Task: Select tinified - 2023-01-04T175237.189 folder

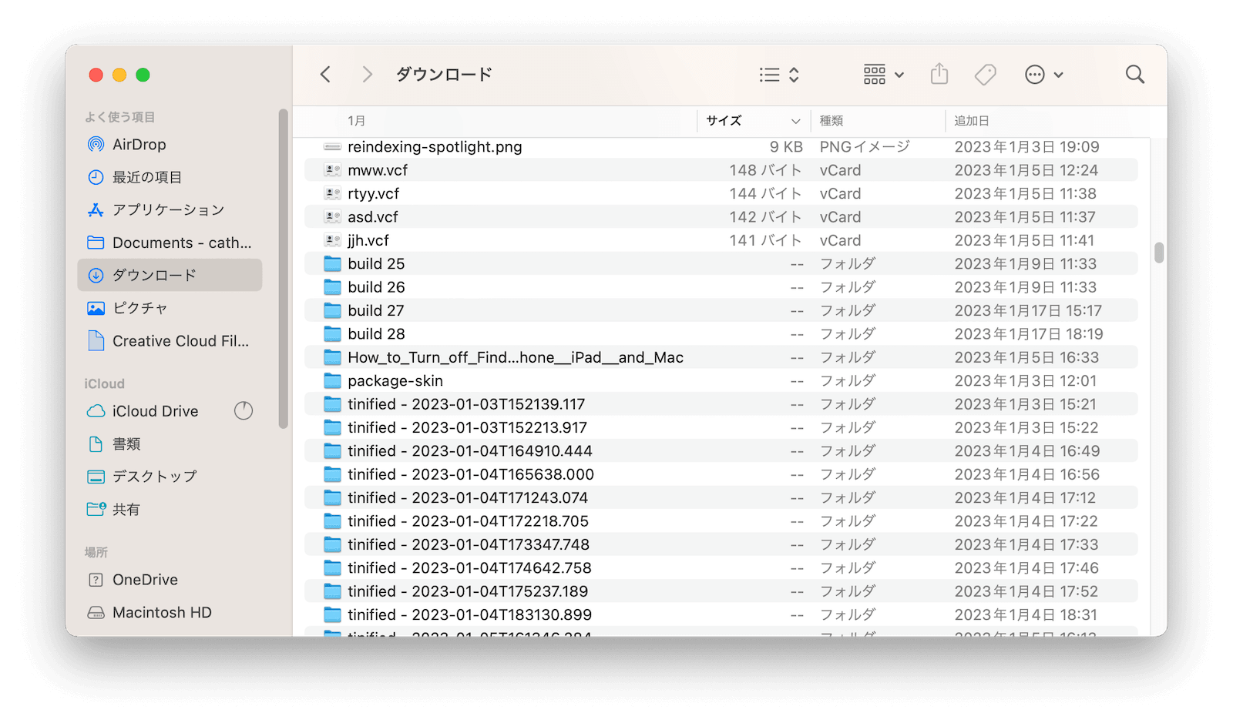Action: click(x=721, y=591)
